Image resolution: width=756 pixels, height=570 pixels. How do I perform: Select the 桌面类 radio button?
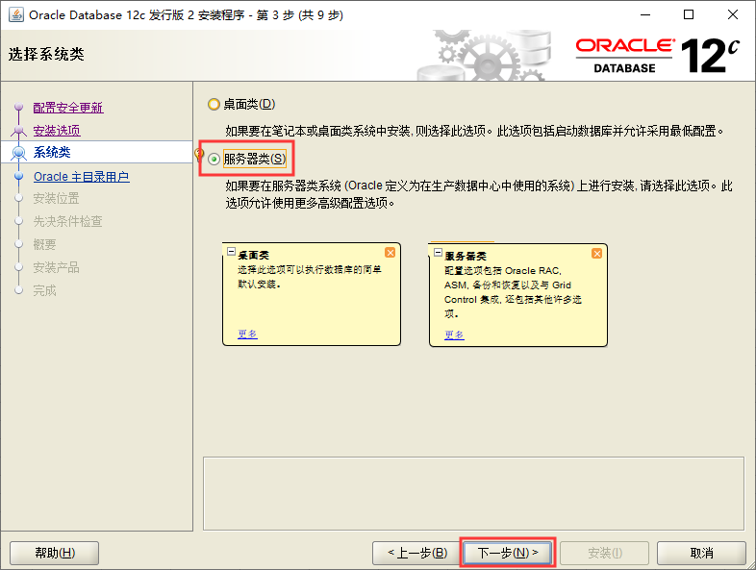point(214,104)
